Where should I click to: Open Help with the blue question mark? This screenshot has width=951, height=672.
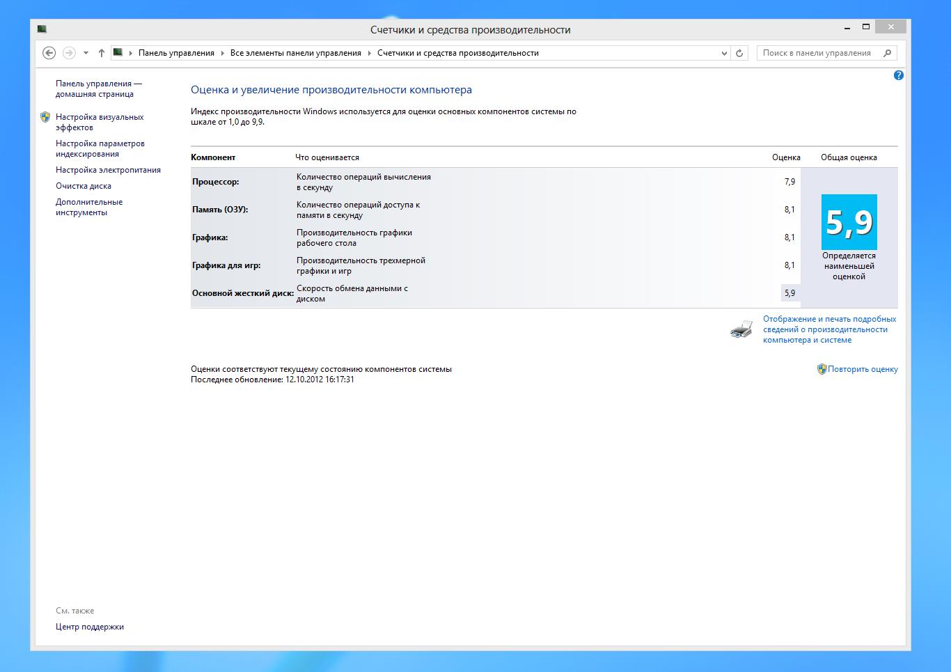click(898, 75)
